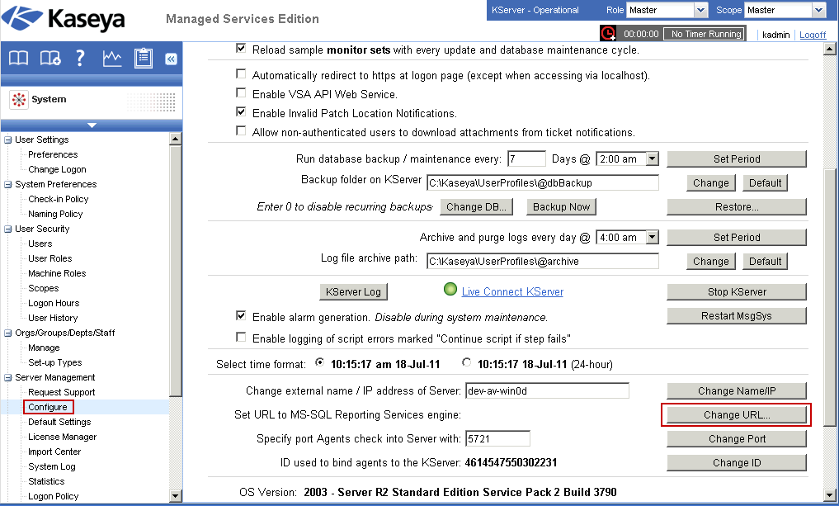Click the red timer clock icon
Screen dimensions: 839x506
pos(608,34)
